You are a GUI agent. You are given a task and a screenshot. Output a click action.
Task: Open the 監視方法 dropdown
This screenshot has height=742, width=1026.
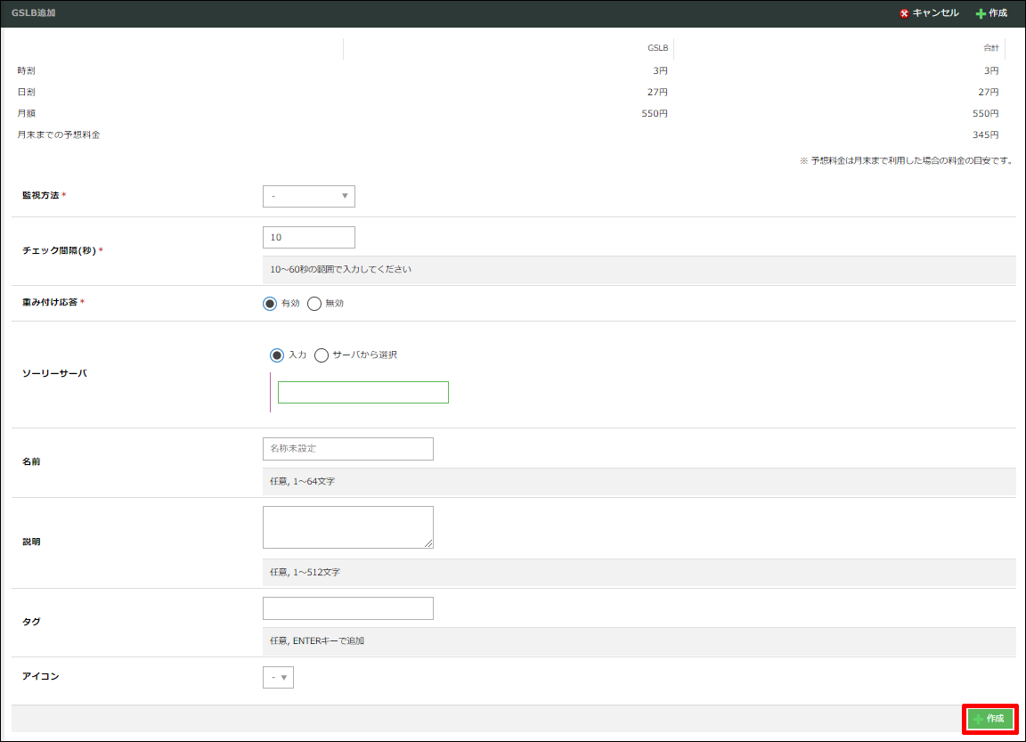coord(309,196)
